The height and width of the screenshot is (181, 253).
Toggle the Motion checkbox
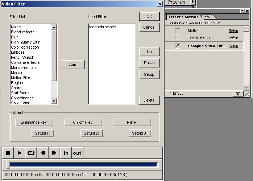pos(178,31)
